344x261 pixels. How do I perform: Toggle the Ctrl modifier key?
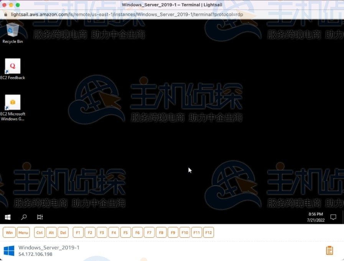40,232
